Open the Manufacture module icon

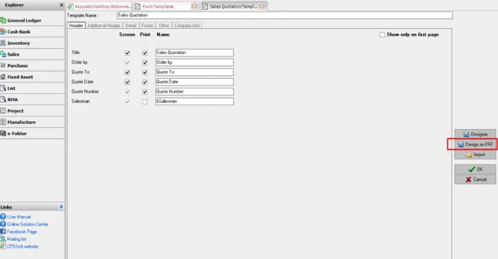click(x=3, y=122)
